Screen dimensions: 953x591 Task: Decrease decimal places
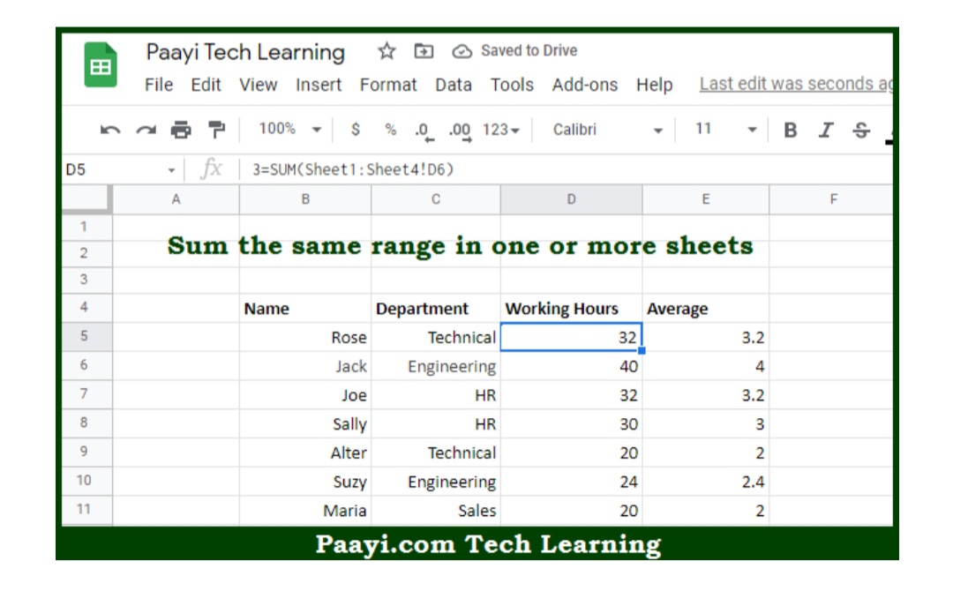pyautogui.click(x=424, y=131)
